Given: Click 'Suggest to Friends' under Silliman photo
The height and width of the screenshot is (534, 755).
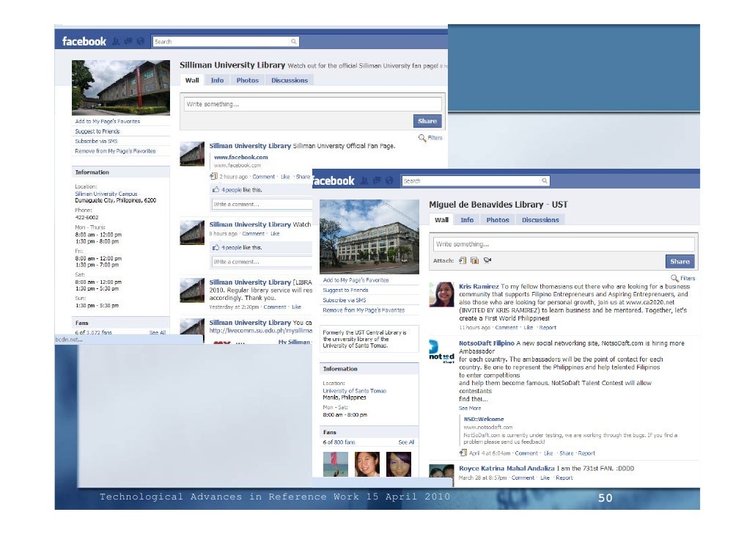Looking at the screenshot, I should 97,131.
